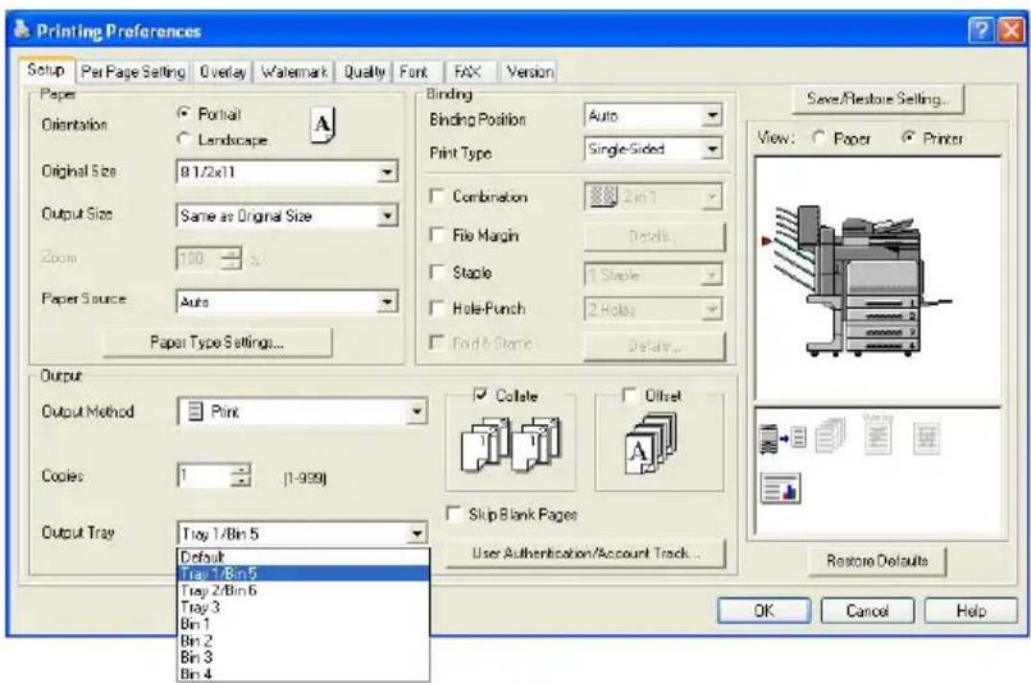
Task: Enable the File Margin checkbox
Action: coord(437,235)
